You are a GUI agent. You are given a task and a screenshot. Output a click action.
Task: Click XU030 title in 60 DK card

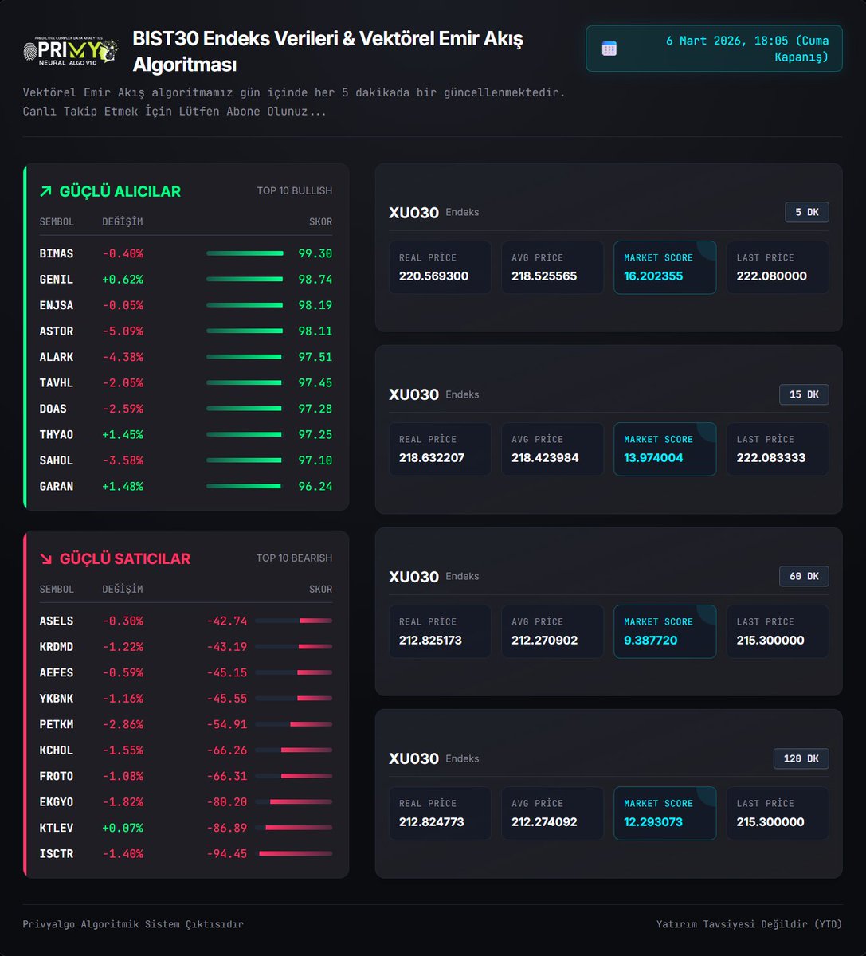click(x=413, y=577)
